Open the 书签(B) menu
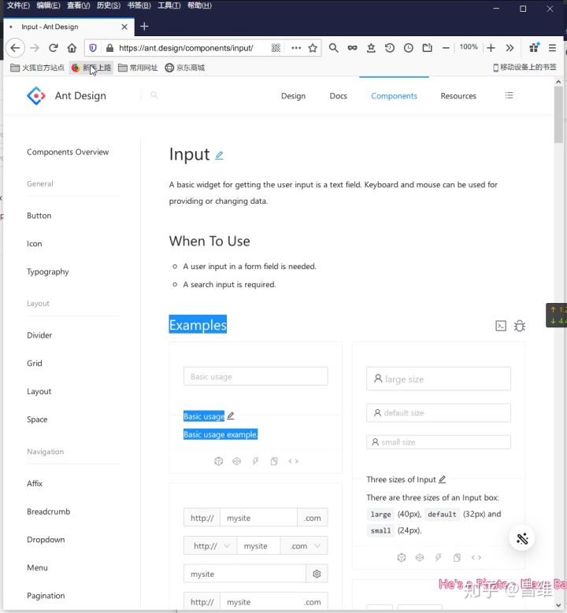This screenshot has height=613, width=567. pos(139,6)
